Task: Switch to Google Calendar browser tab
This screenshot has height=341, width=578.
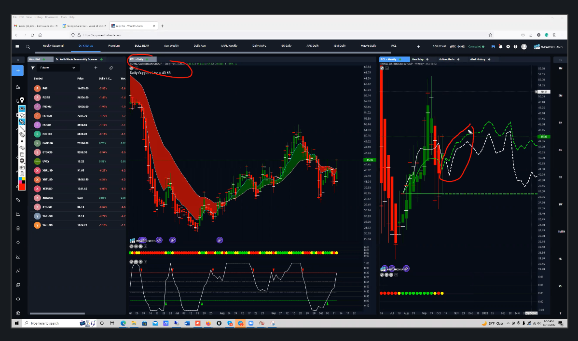Action: click(84, 26)
